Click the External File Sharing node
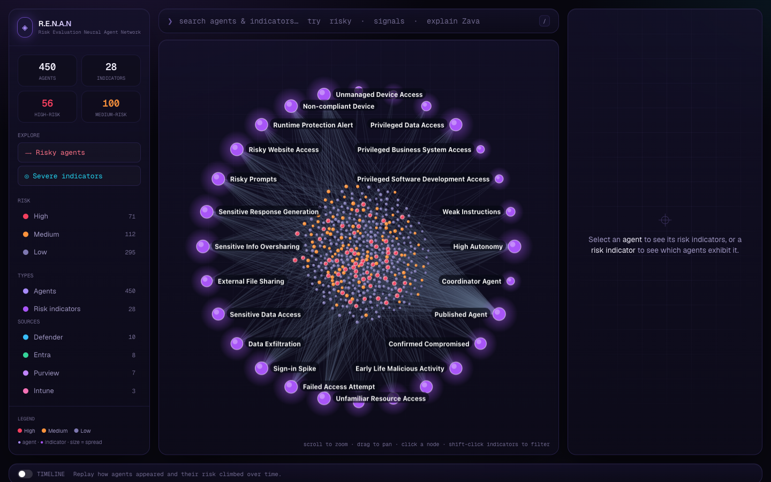Viewport: 771px width, 482px height. point(207,281)
